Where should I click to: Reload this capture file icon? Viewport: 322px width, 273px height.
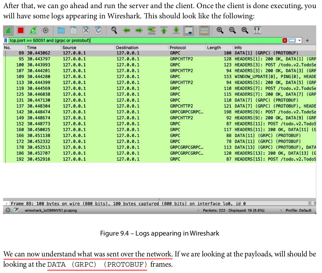pyautogui.click(x=98, y=31)
